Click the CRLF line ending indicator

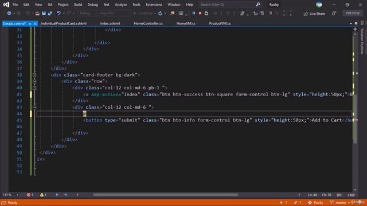351,195
